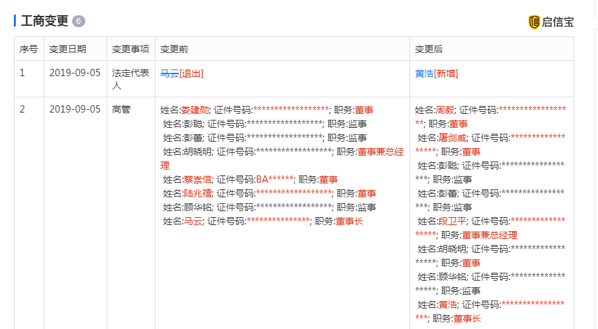Select the 变更日期 column header
The image size is (598, 329).
67,49
